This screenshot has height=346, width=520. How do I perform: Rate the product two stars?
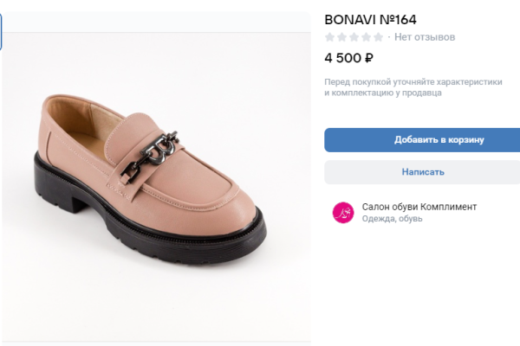click(x=342, y=37)
